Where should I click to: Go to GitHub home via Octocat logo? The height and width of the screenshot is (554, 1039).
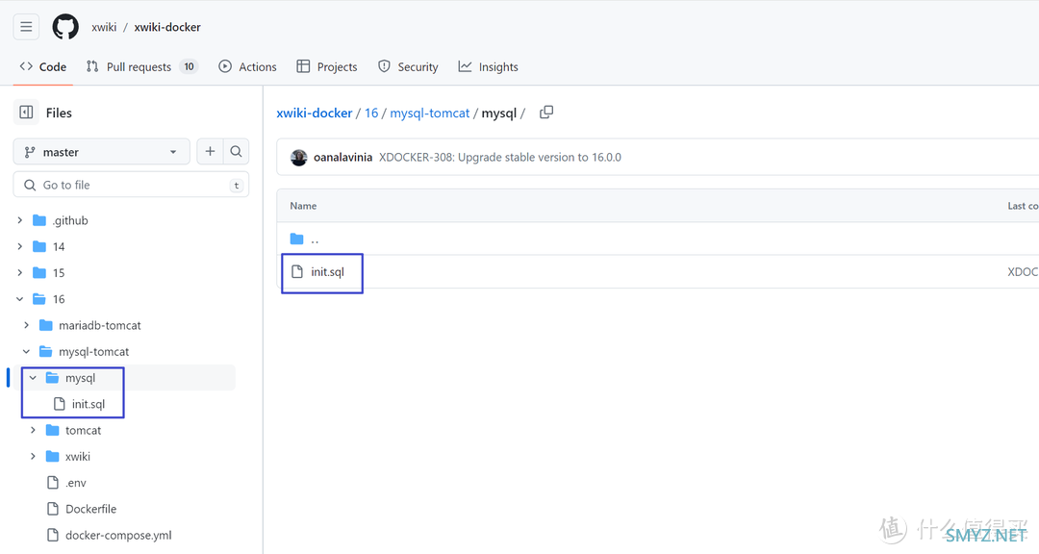click(65, 27)
